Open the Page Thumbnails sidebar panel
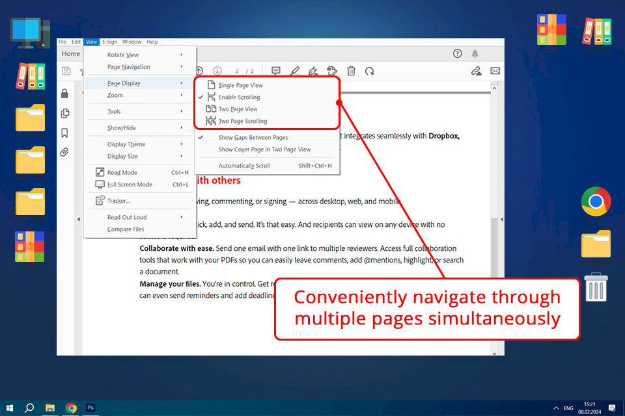 (65, 114)
